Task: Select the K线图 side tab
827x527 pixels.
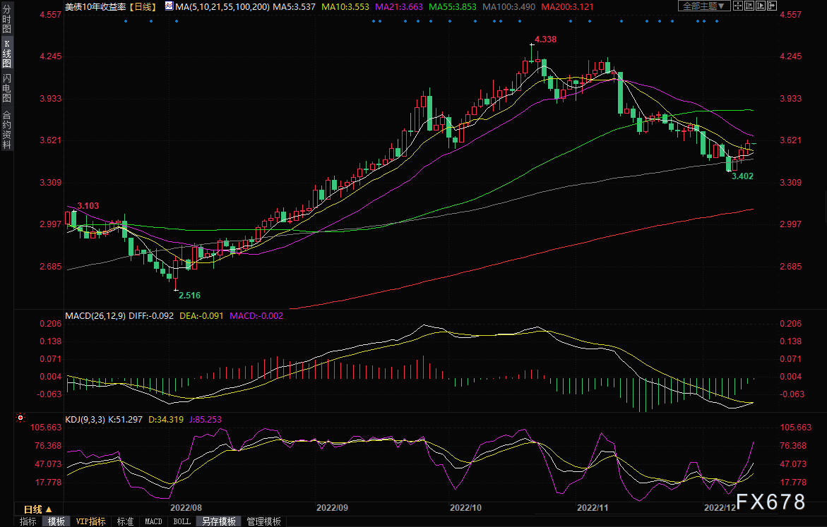Action: tap(7, 54)
